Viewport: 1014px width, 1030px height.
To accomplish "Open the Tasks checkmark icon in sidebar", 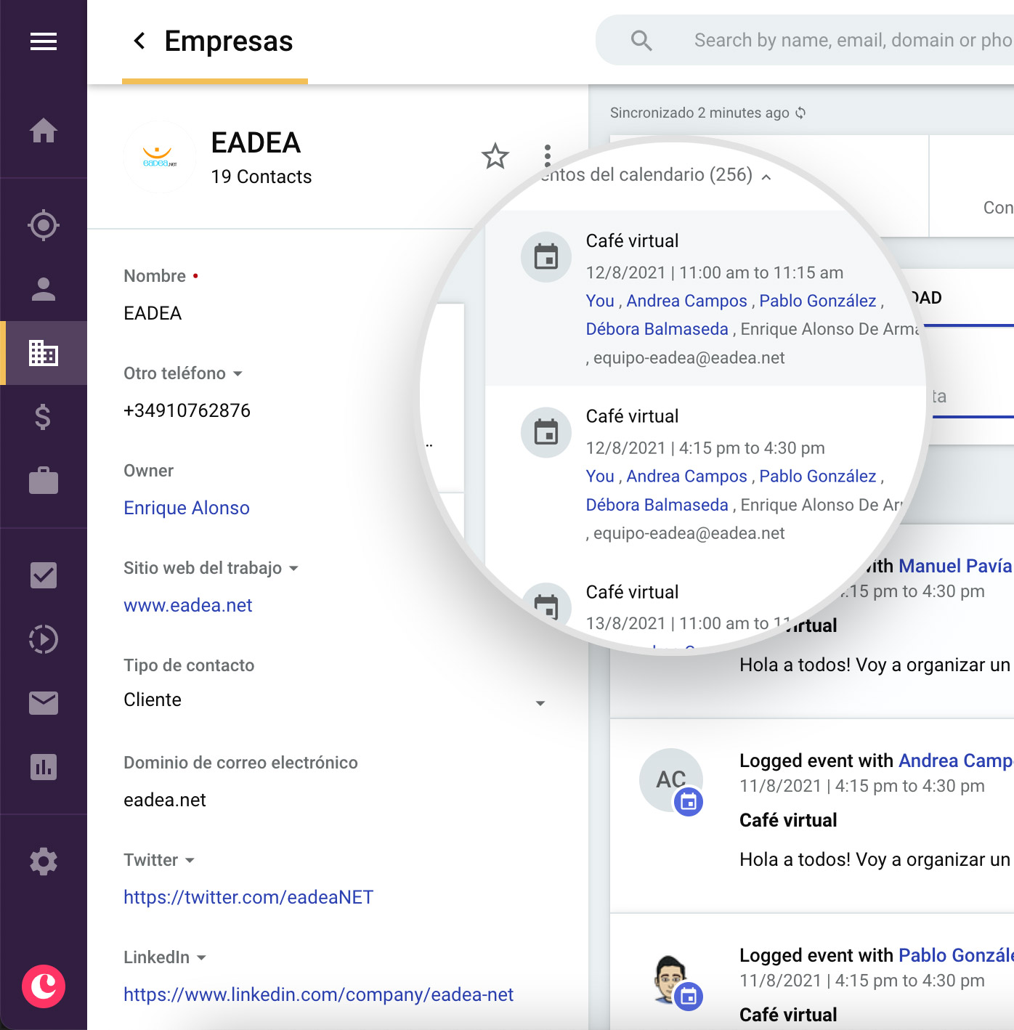I will pyautogui.click(x=44, y=575).
